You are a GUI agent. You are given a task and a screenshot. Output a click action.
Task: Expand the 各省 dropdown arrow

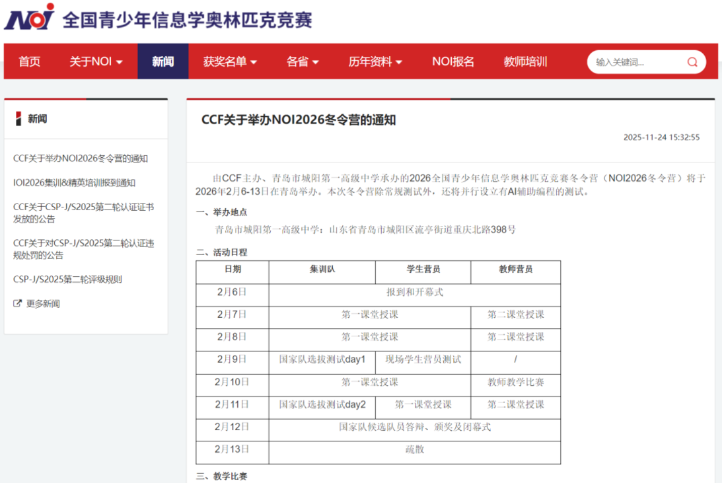point(315,62)
